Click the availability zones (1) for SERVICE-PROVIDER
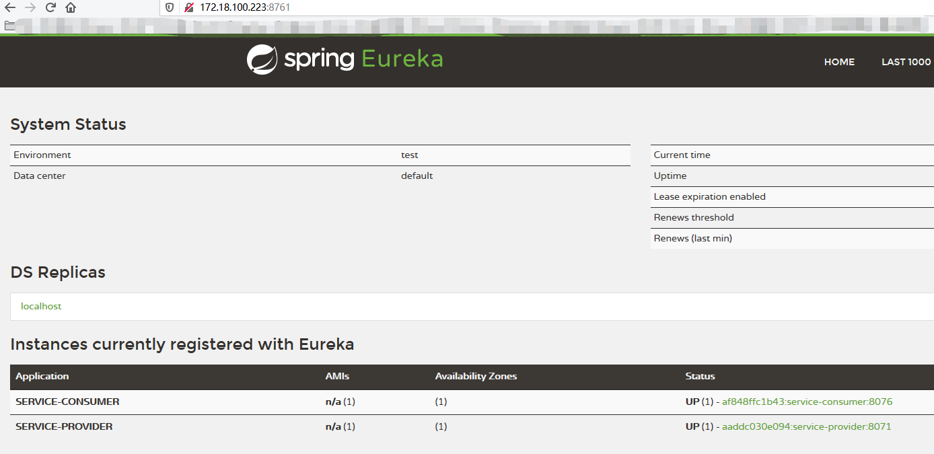 click(441, 426)
